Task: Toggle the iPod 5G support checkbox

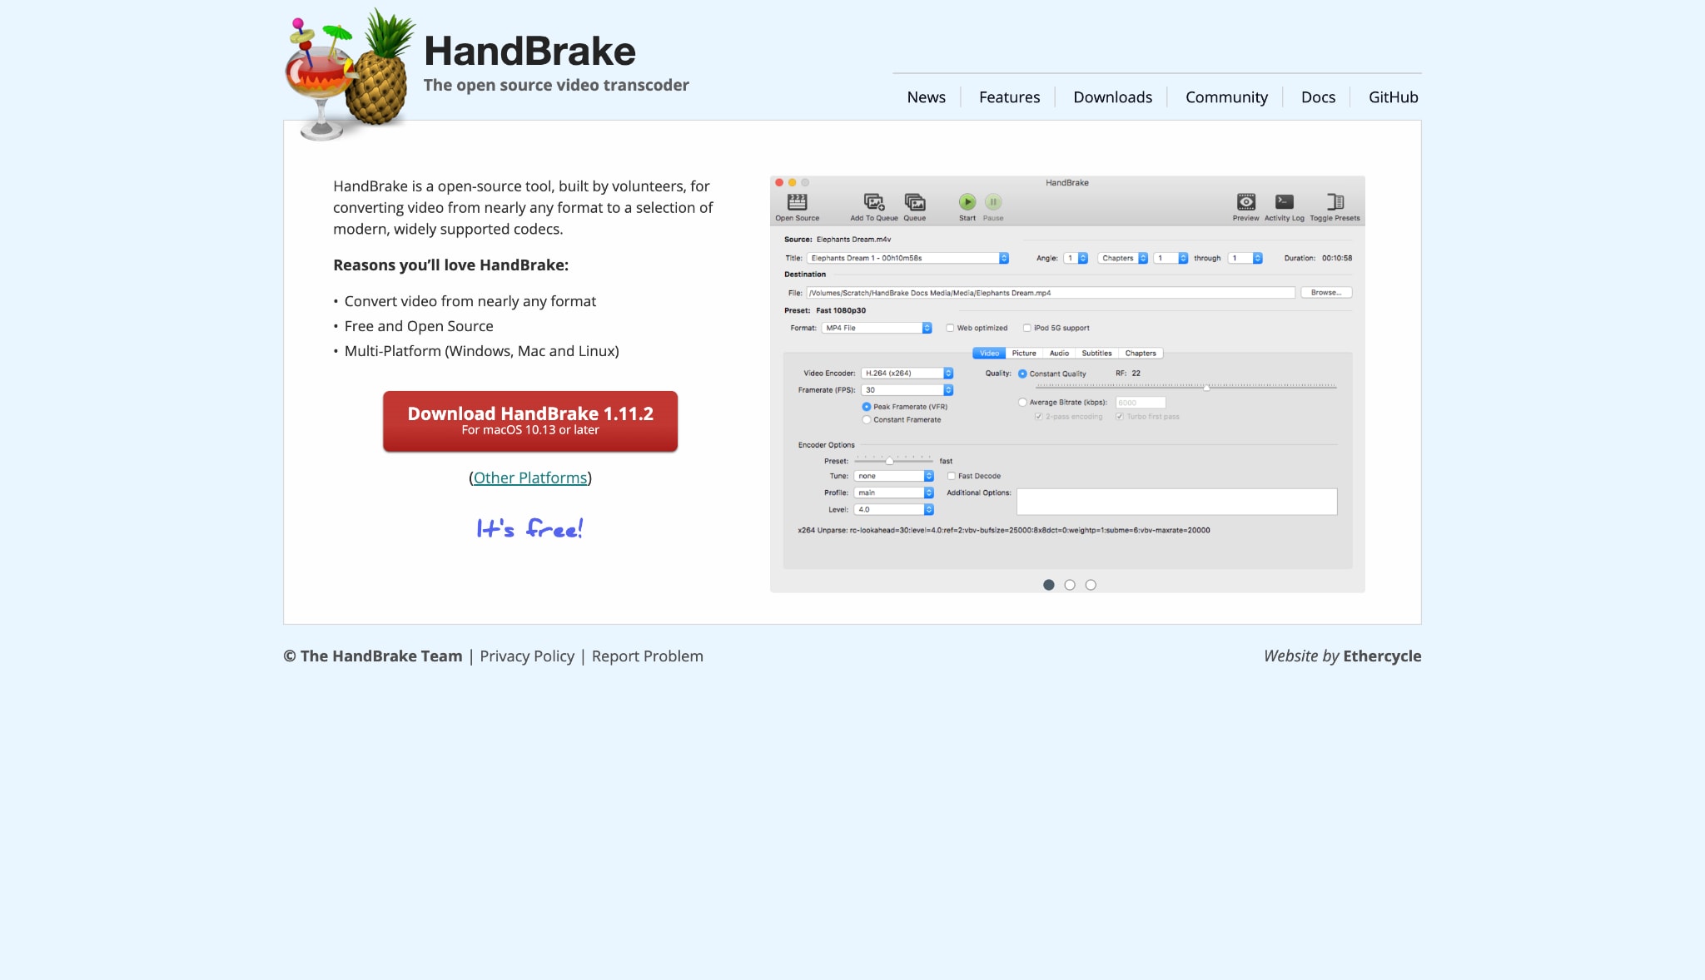Action: (1026, 328)
